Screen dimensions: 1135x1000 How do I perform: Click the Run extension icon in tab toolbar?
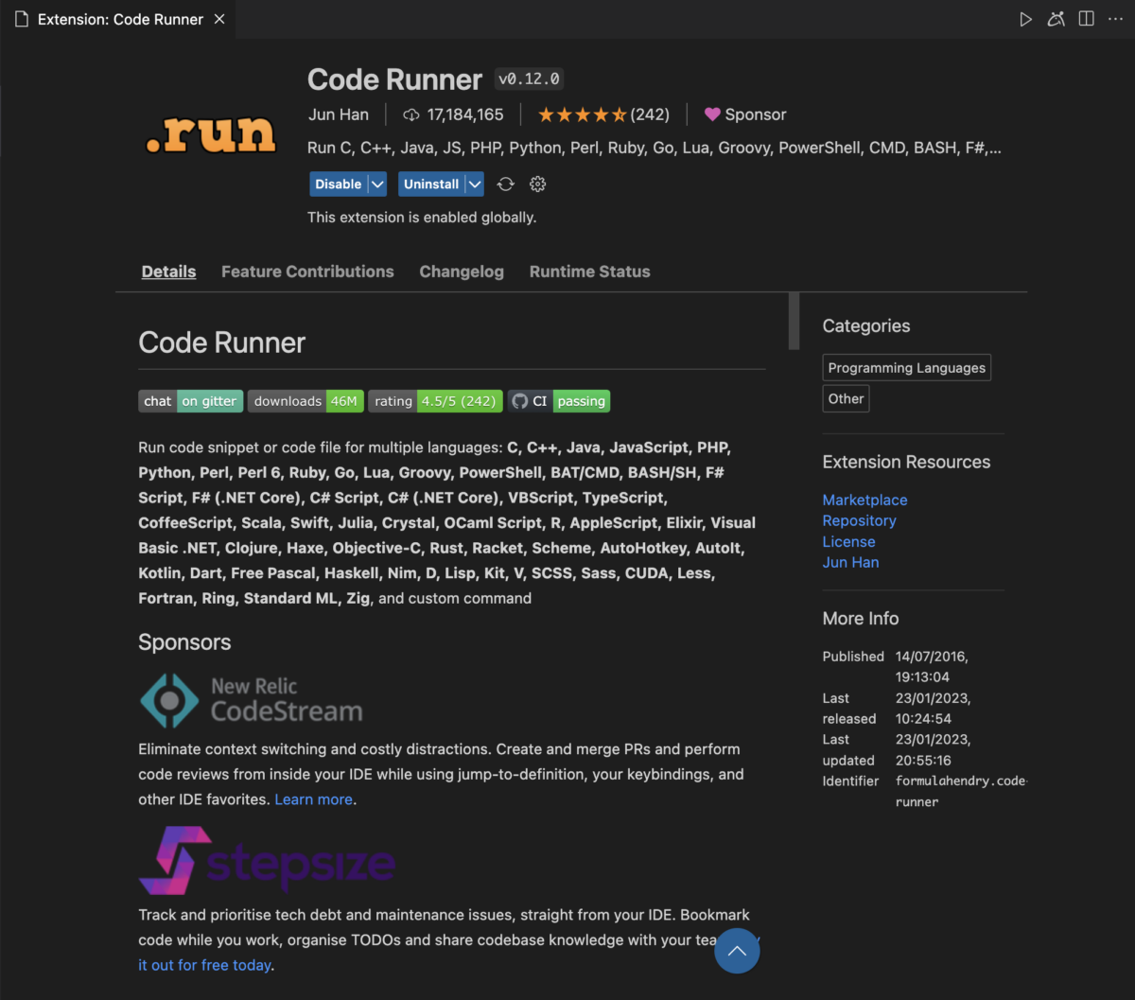click(1026, 19)
